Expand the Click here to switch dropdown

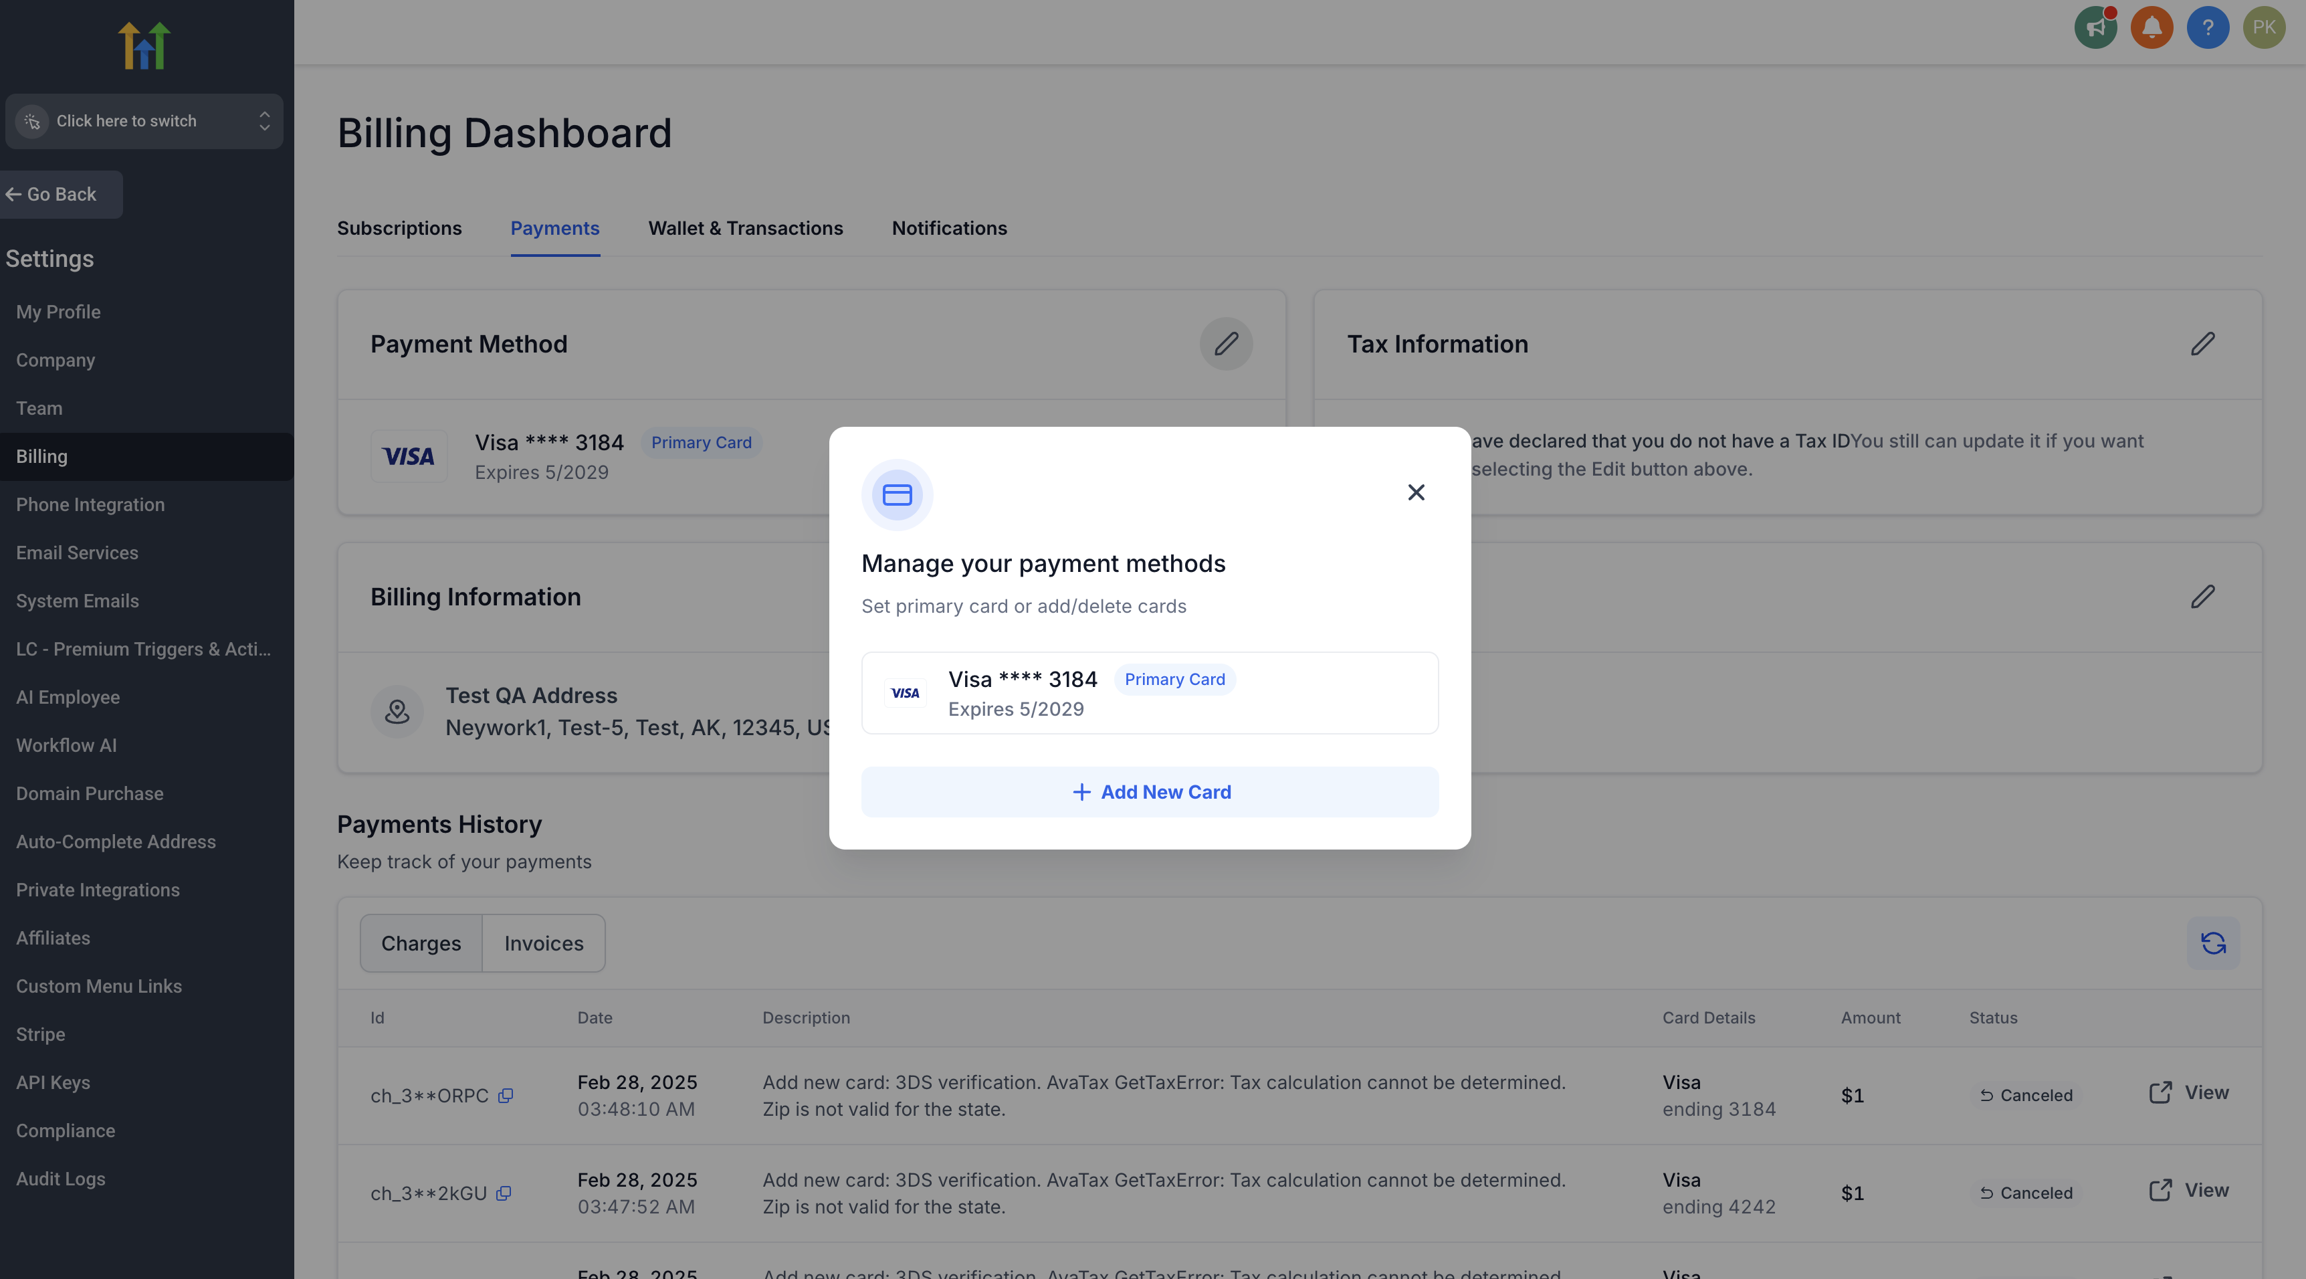tap(144, 121)
